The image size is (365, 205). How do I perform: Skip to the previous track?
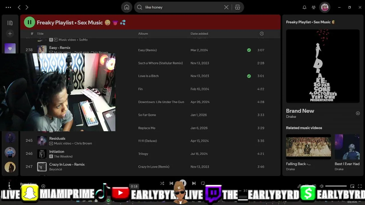(x=171, y=183)
